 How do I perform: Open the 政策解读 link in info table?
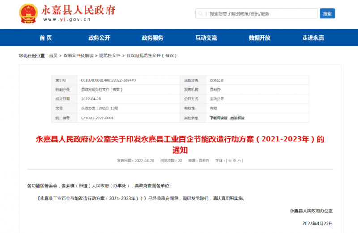tap(238, 118)
